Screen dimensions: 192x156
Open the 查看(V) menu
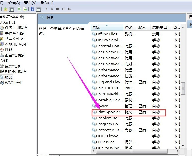[30, 3]
